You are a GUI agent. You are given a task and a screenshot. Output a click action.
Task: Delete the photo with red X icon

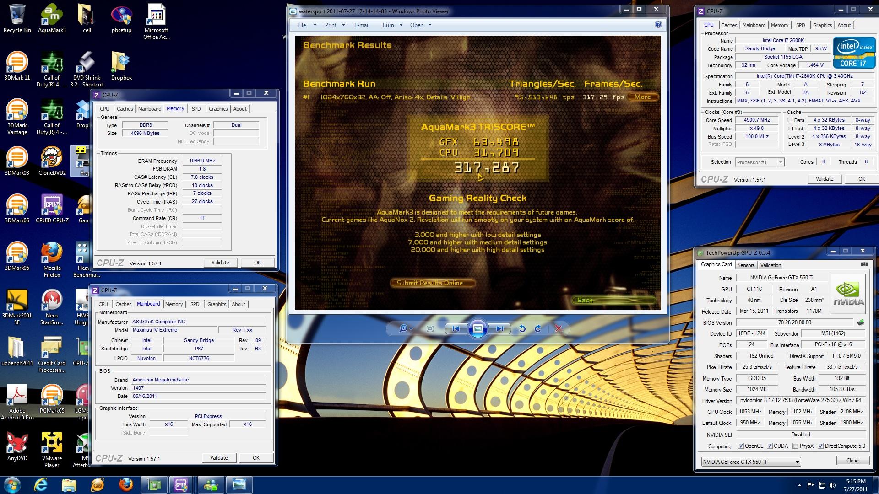[x=558, y=328]
